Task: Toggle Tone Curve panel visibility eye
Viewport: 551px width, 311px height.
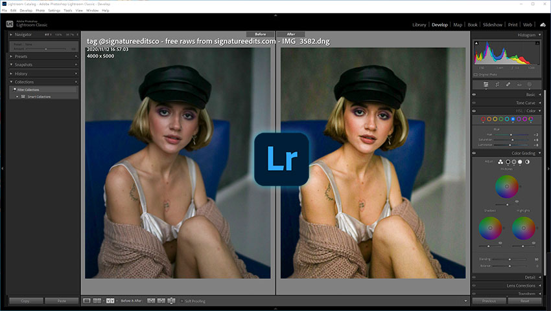Action: [x=474, y=103]
